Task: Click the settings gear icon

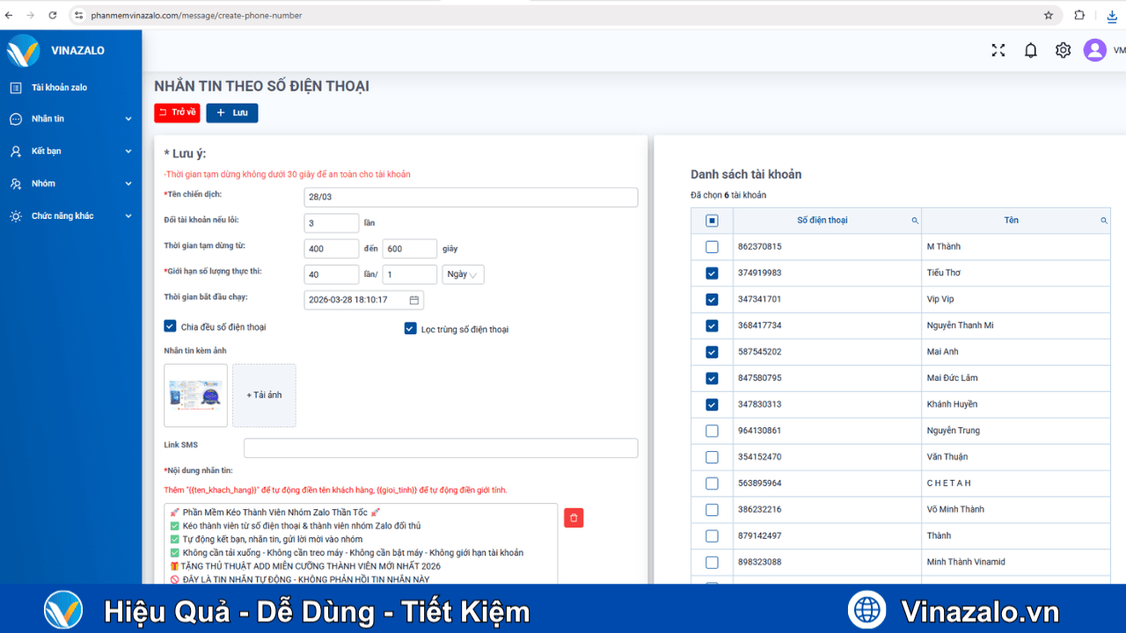Action: (1062, 50)
